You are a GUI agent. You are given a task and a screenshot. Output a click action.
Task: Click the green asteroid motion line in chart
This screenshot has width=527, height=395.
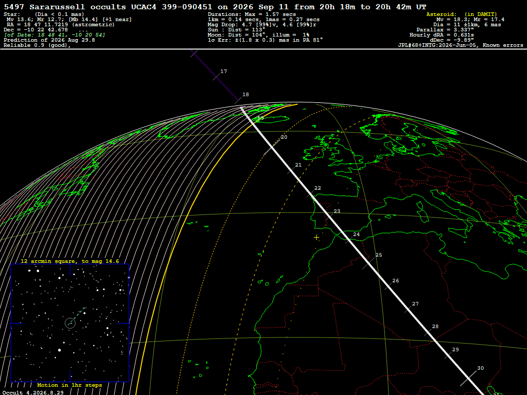(x=77, y=316)
